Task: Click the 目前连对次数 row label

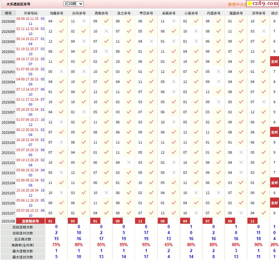Action: coord(23,233)
